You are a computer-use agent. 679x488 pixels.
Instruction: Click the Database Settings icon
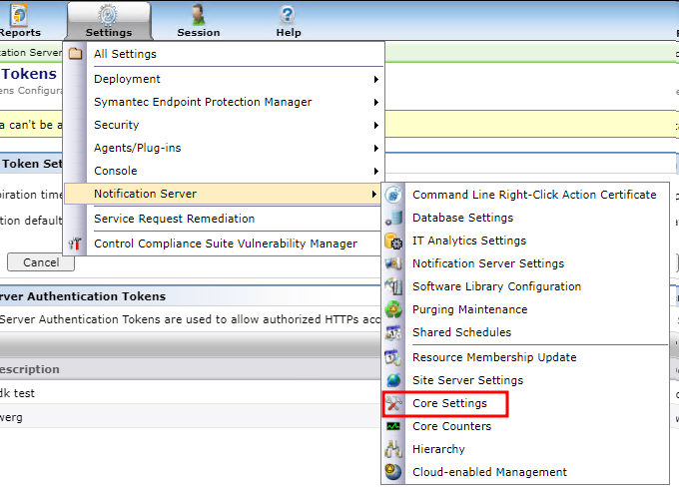click(393, 218)
